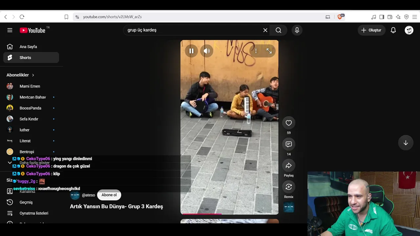
Task: Click chat message 'dragon da çok güzel'
Action: pos(72,166)
